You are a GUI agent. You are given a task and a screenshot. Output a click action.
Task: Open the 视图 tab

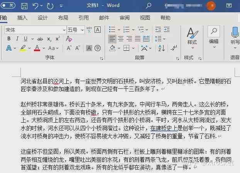[x=145, y=18]
